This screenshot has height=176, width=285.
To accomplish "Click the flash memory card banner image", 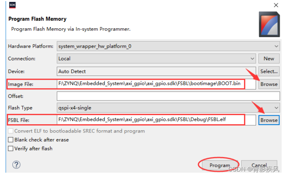I will (269, 24).
